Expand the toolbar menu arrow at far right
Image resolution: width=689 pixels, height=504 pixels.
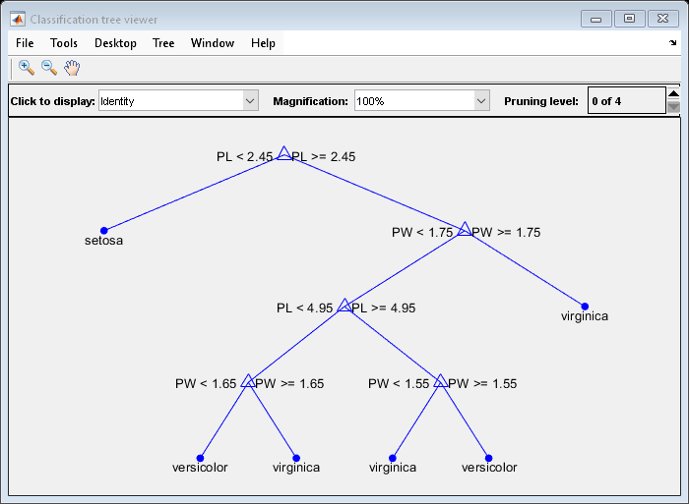click(673, 44)
